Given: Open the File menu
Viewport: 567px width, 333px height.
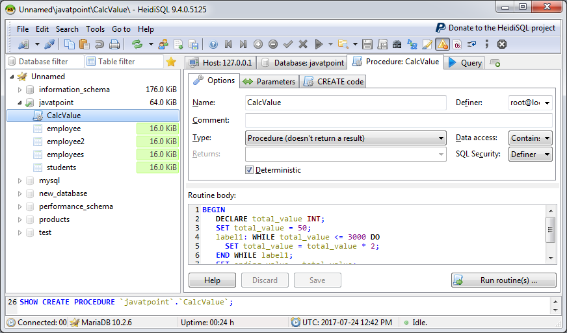Looking at the screenshot, I should 23,29.
